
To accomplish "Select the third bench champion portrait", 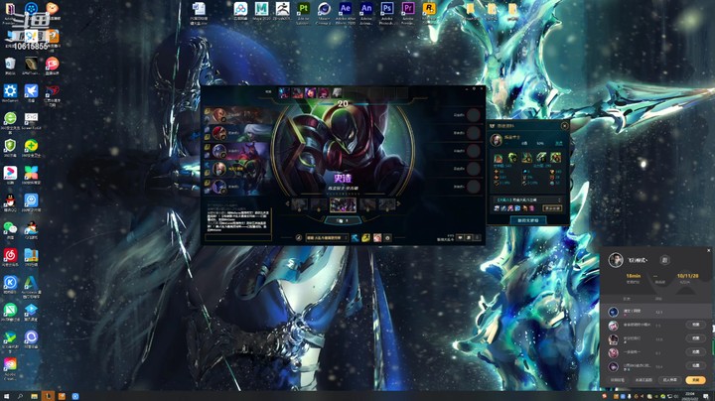I will click(x=311, y=93).
